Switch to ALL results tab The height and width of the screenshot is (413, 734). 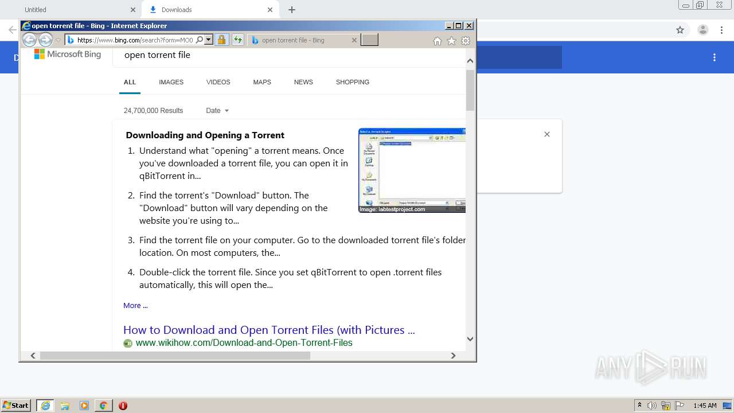click(130, 82)
